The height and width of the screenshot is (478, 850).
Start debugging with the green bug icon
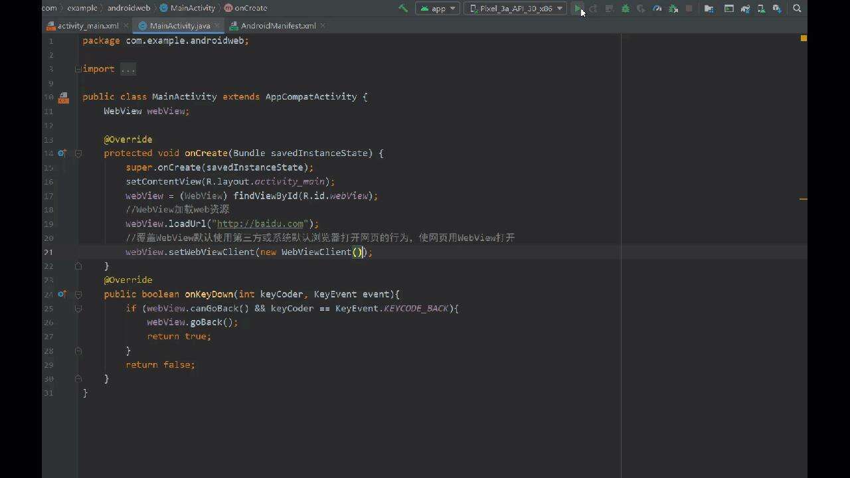click(626, 9)
